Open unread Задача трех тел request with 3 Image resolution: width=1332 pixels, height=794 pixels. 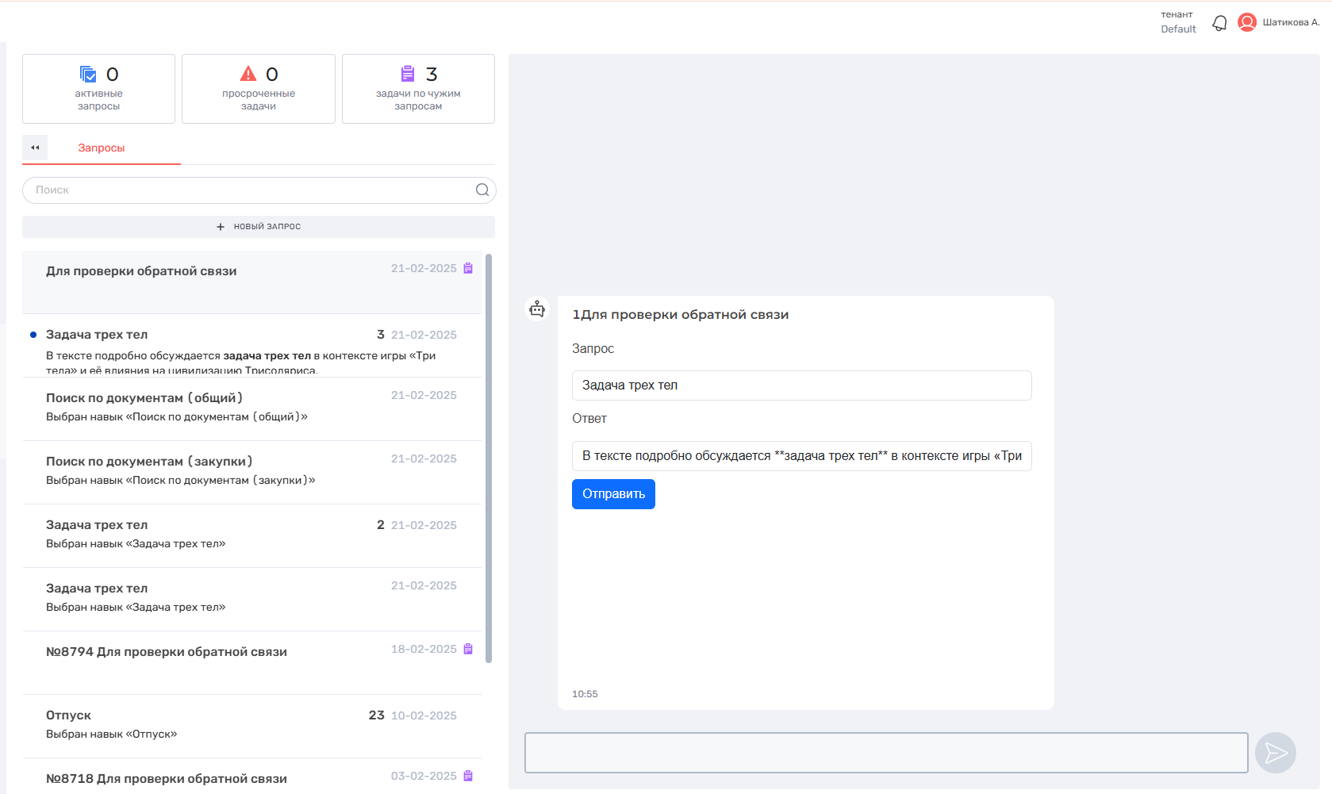(x=252, y=346)
